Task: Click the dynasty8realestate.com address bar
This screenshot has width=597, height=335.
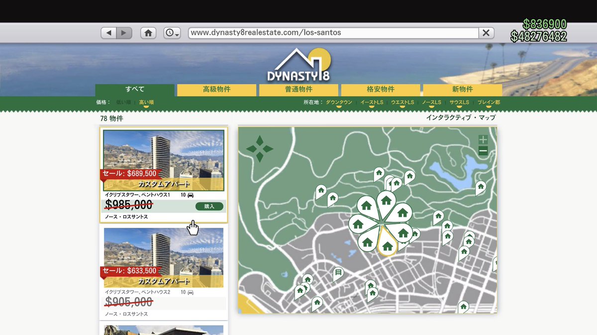Action: click(x=333, y=33)
